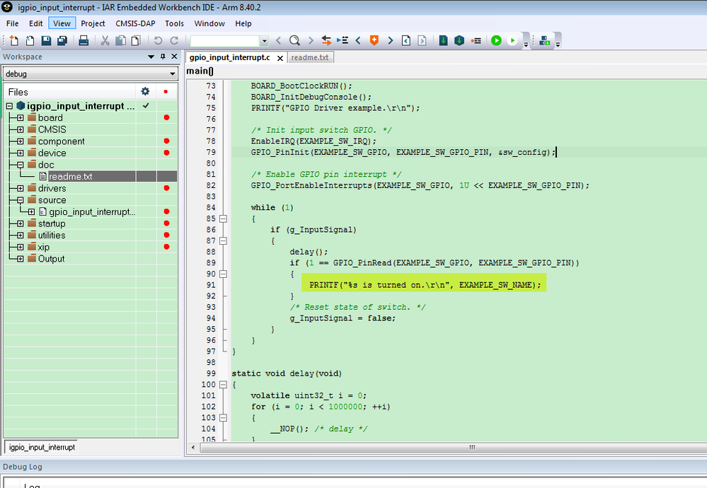Save all open files
This screenshot has width=707, height=488.
coord(61,40)
